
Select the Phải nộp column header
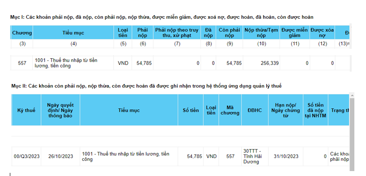143,33
